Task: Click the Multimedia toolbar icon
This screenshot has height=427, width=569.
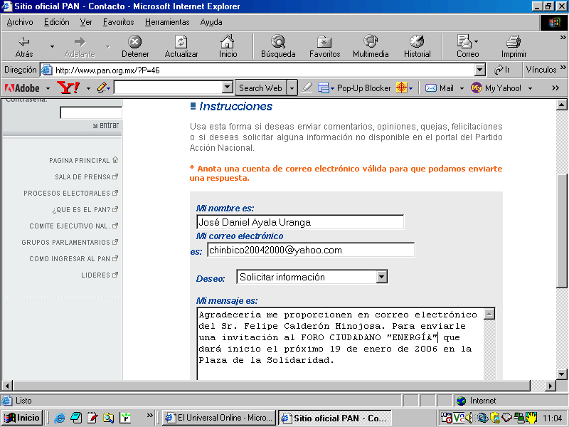Action: pyautogui.click(x=371, y=42)
